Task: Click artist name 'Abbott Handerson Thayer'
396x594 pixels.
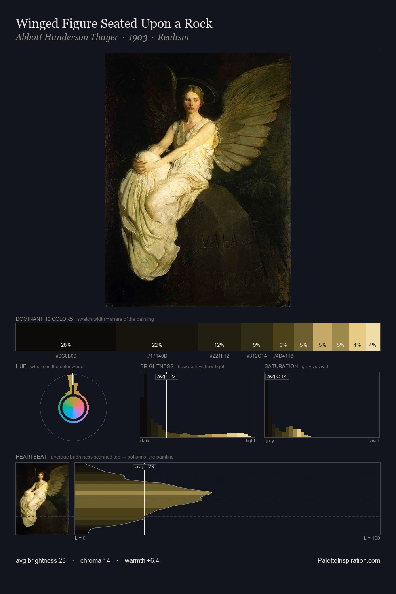Action: tap(67, 37)
